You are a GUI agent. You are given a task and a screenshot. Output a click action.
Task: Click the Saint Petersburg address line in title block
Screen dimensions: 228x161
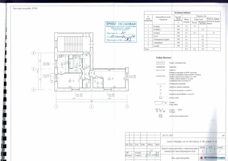click(x=192, y=141)
